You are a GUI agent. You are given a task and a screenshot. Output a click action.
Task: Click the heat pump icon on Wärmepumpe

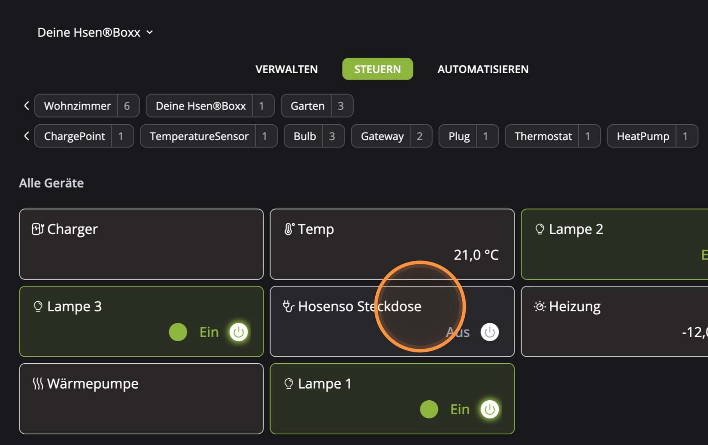click(x=38, y=383)
